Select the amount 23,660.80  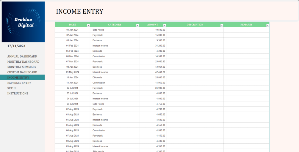[x=153, y=62]
